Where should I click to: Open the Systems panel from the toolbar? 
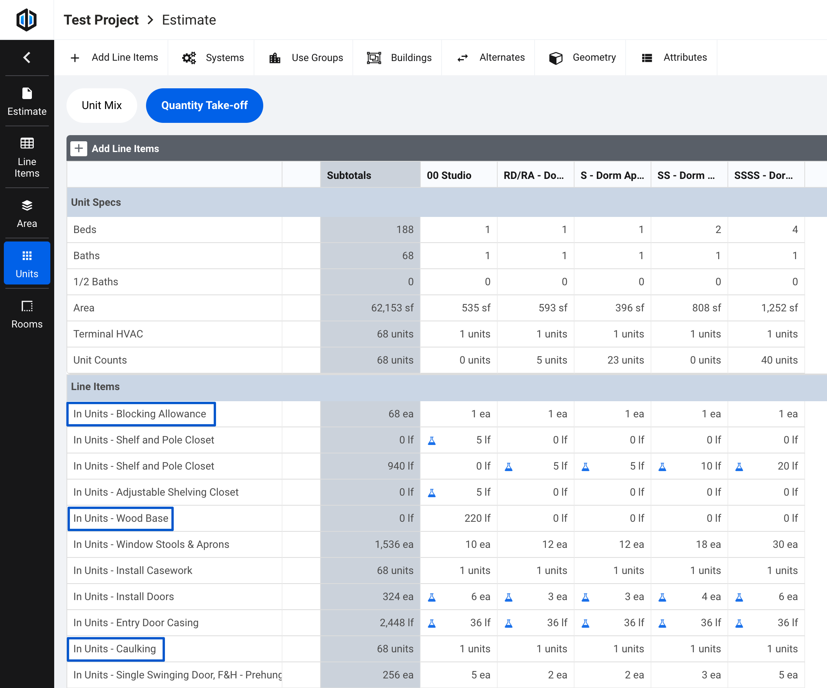click(x=212, y=58)
